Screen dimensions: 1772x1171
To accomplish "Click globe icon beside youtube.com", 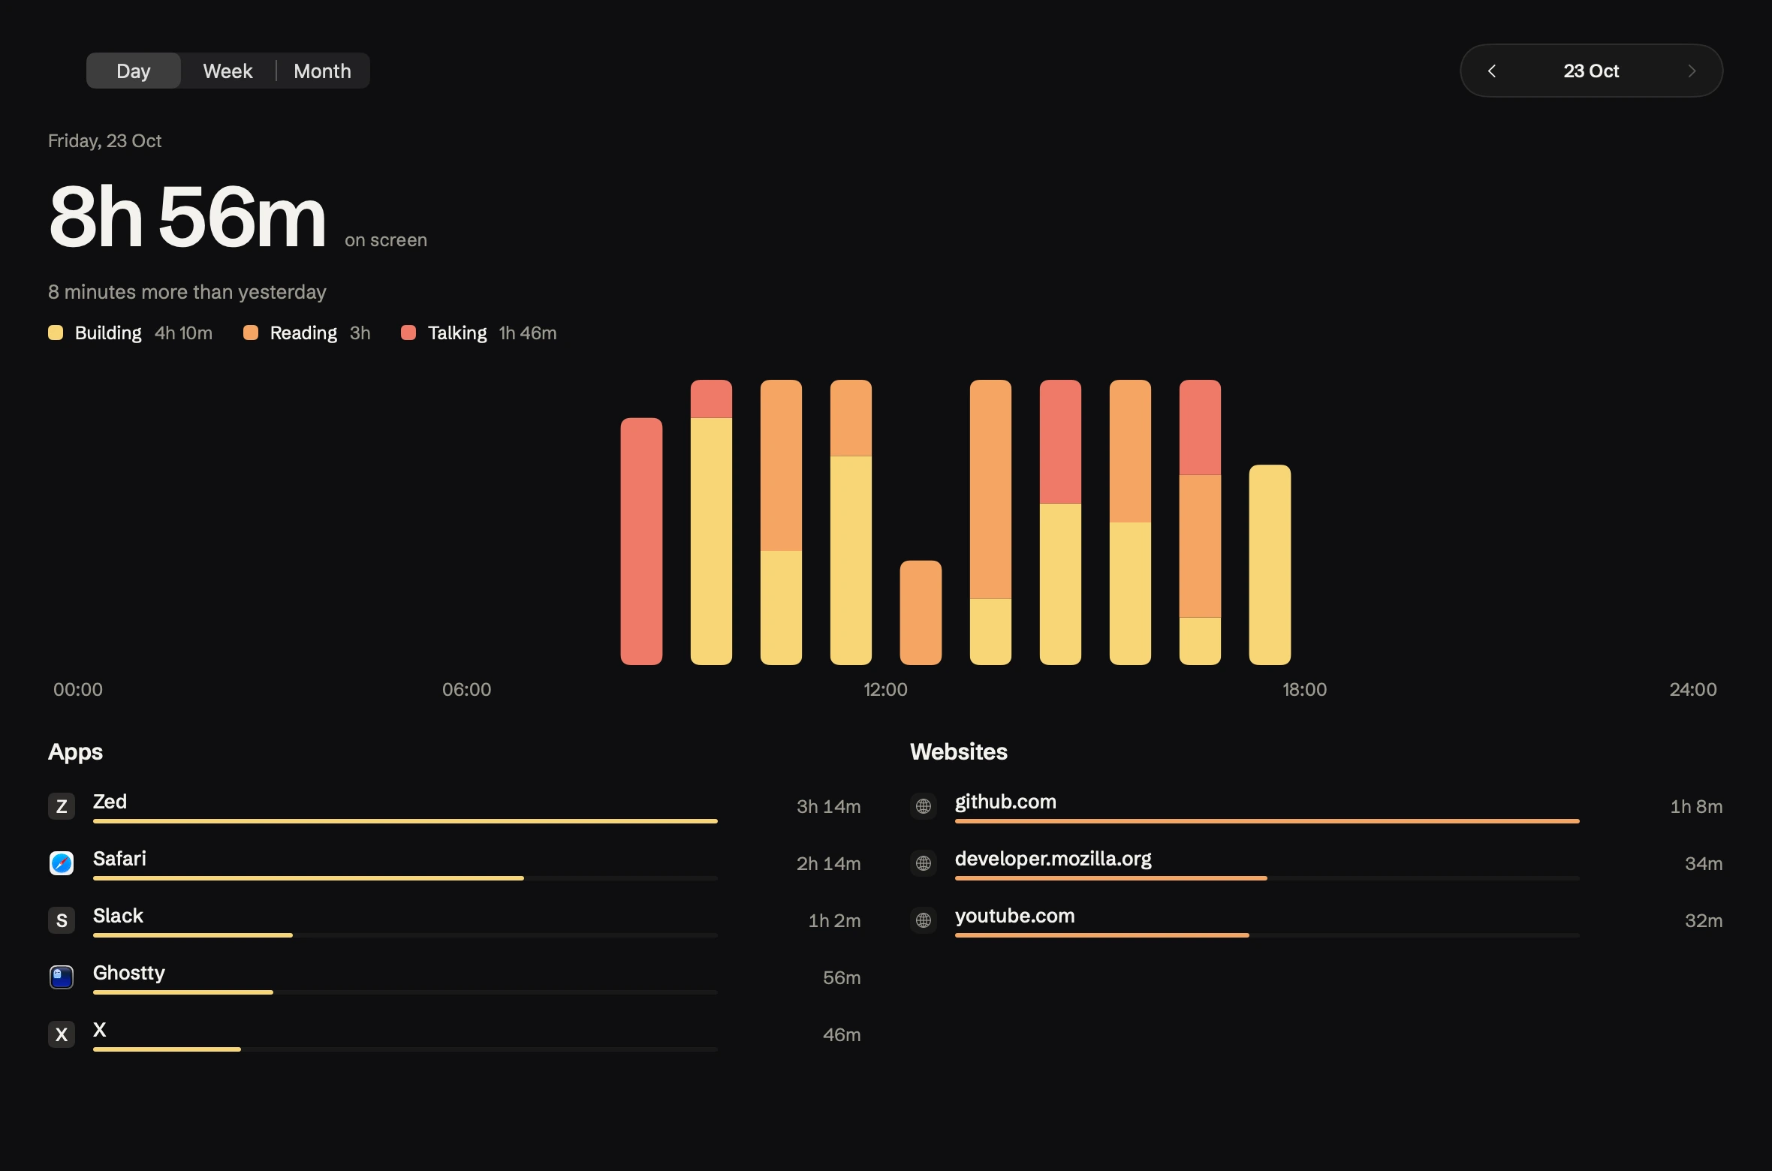I will (x=924, y=920).
